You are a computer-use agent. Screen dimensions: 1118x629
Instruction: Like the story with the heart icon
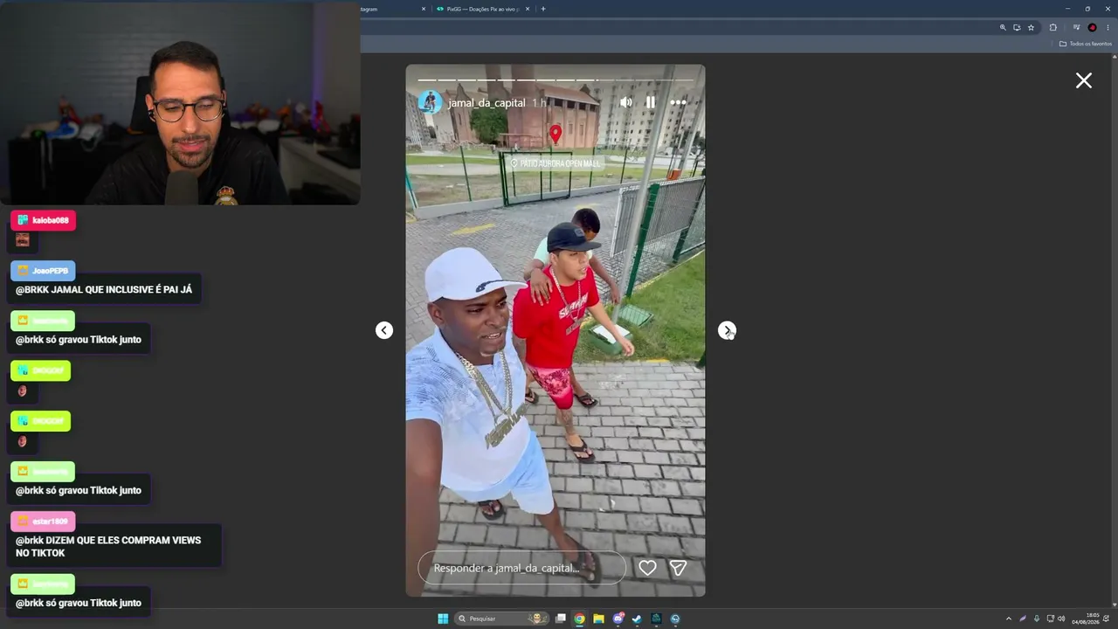pos(647,568)
